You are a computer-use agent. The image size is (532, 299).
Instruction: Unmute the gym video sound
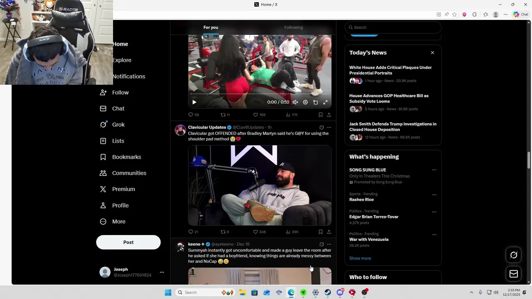[x=295, y=102]
